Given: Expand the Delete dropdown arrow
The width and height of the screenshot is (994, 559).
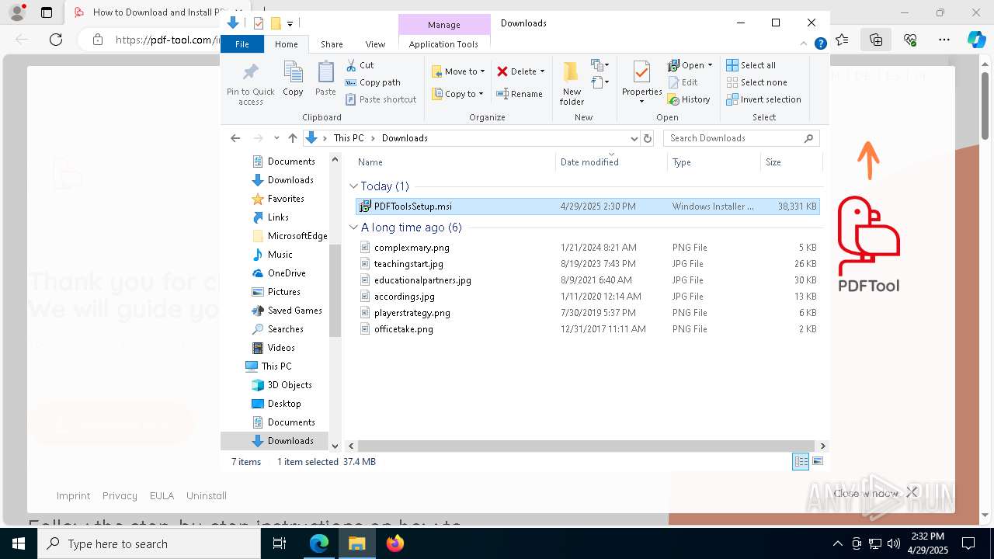Looking at the screenshot, I should [x=542, y=71].
